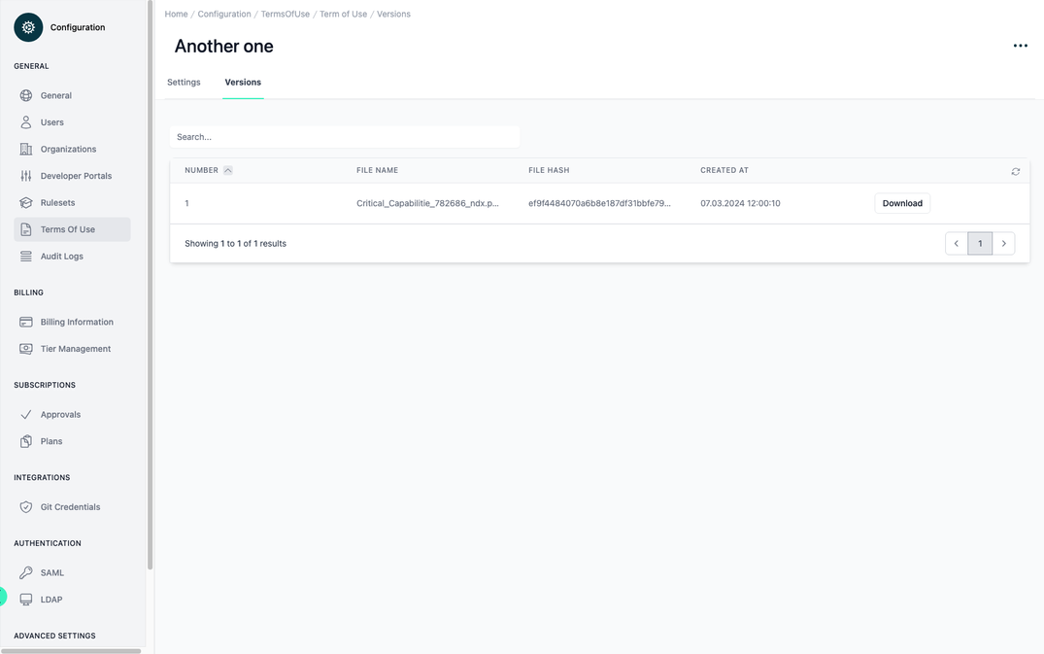This screenshot has height=654, width=1044.
Task: Open Tier Management
Action: point(76,346)
